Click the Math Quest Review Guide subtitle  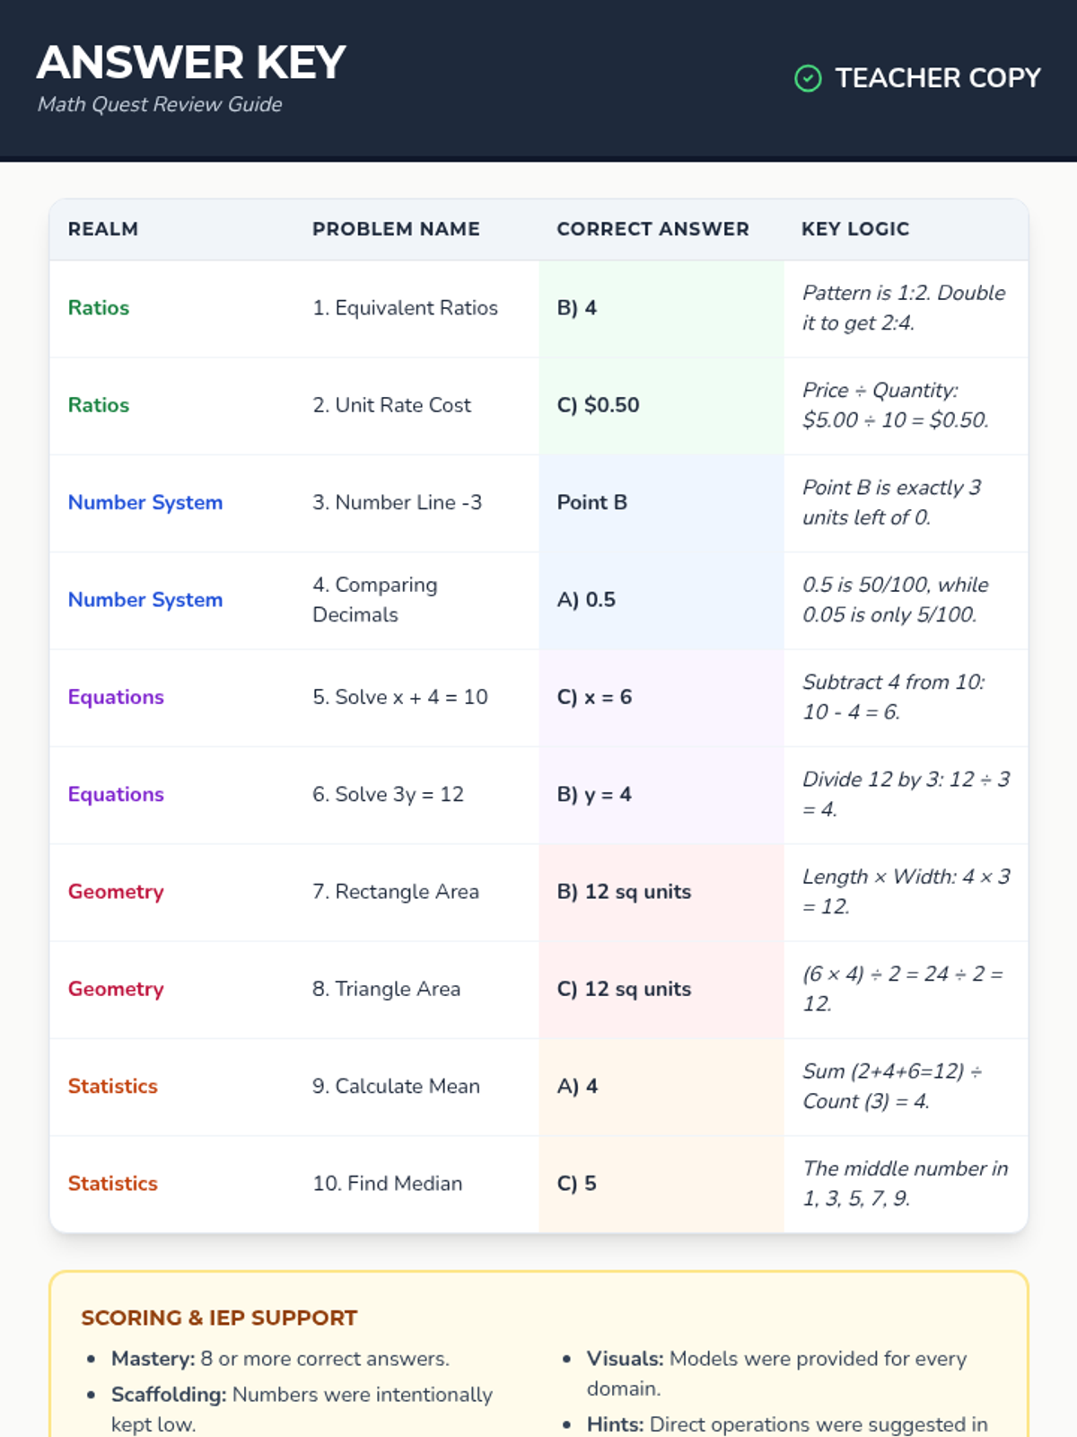[x=160, y=104]
